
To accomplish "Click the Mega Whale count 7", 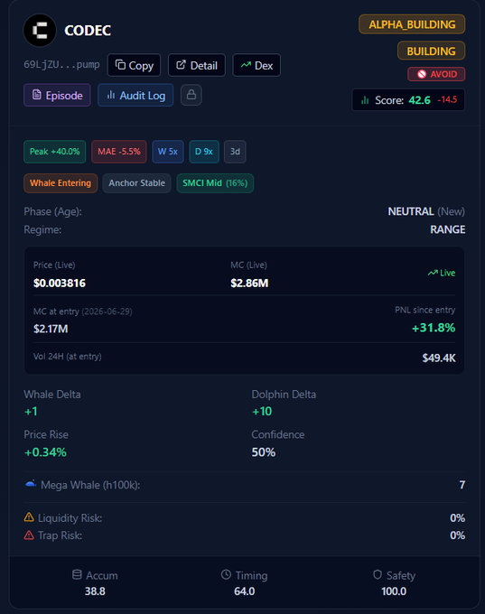I will 462,485.
